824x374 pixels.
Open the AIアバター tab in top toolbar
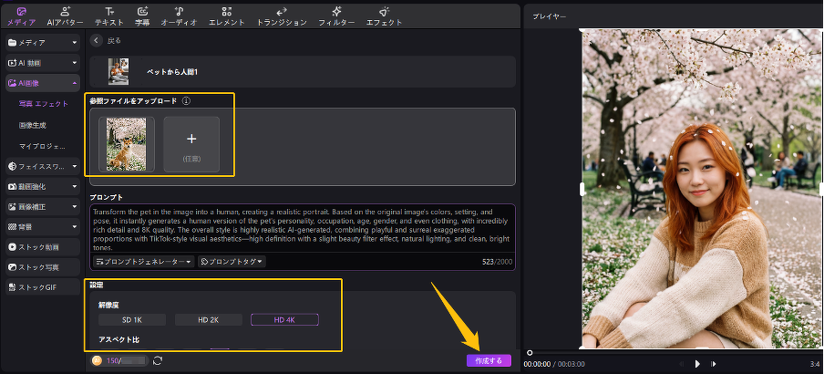65,15
